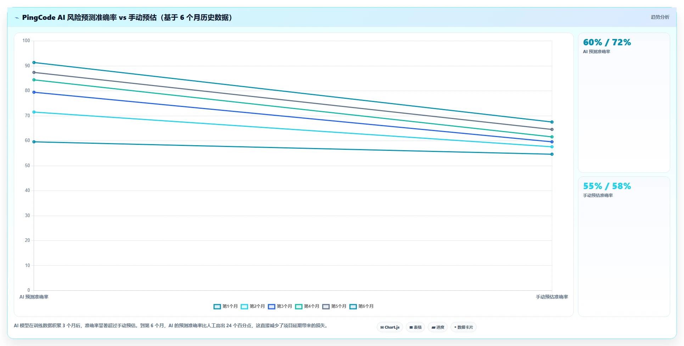
Task: Toggle the 第2个月 legend color box
Action: (x=244, y=306)
